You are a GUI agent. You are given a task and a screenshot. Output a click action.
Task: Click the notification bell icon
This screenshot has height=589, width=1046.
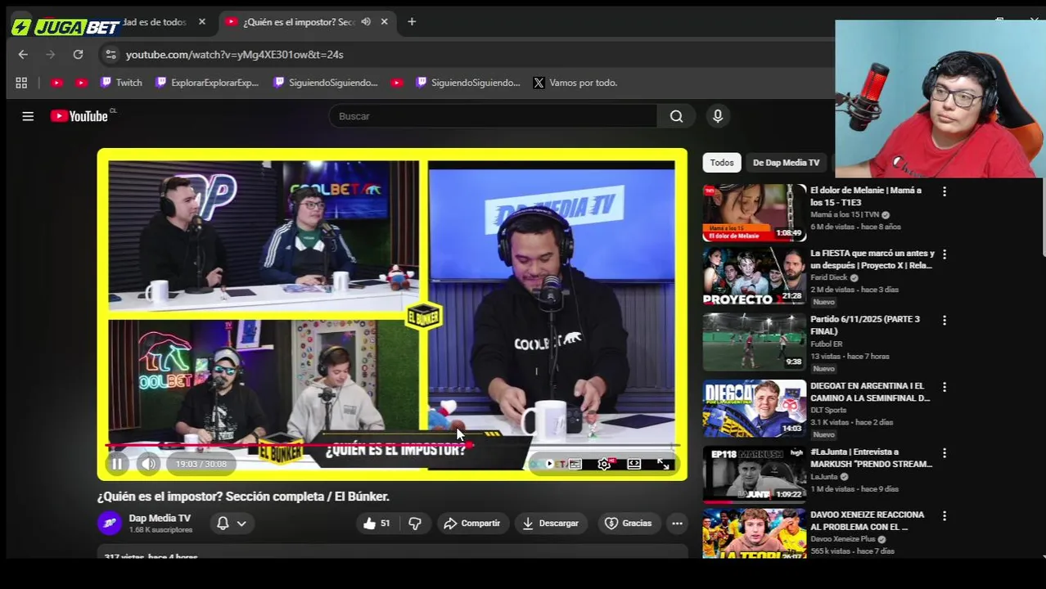coord(223,524)
